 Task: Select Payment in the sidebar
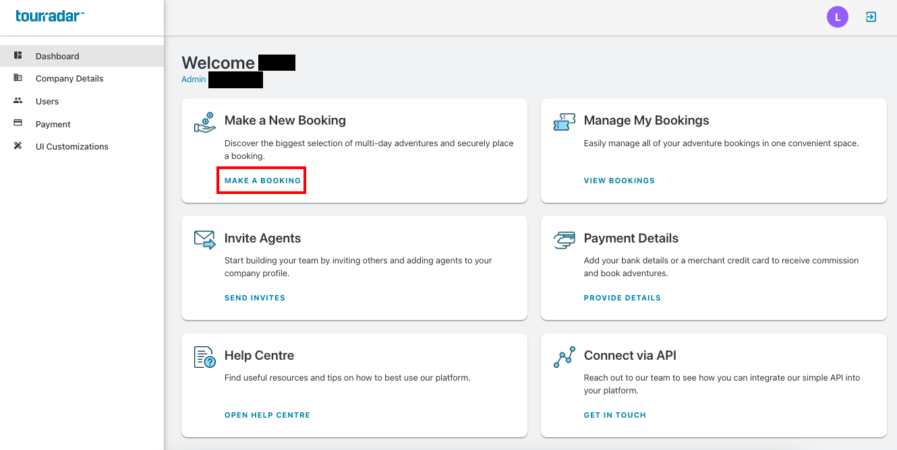82,124
